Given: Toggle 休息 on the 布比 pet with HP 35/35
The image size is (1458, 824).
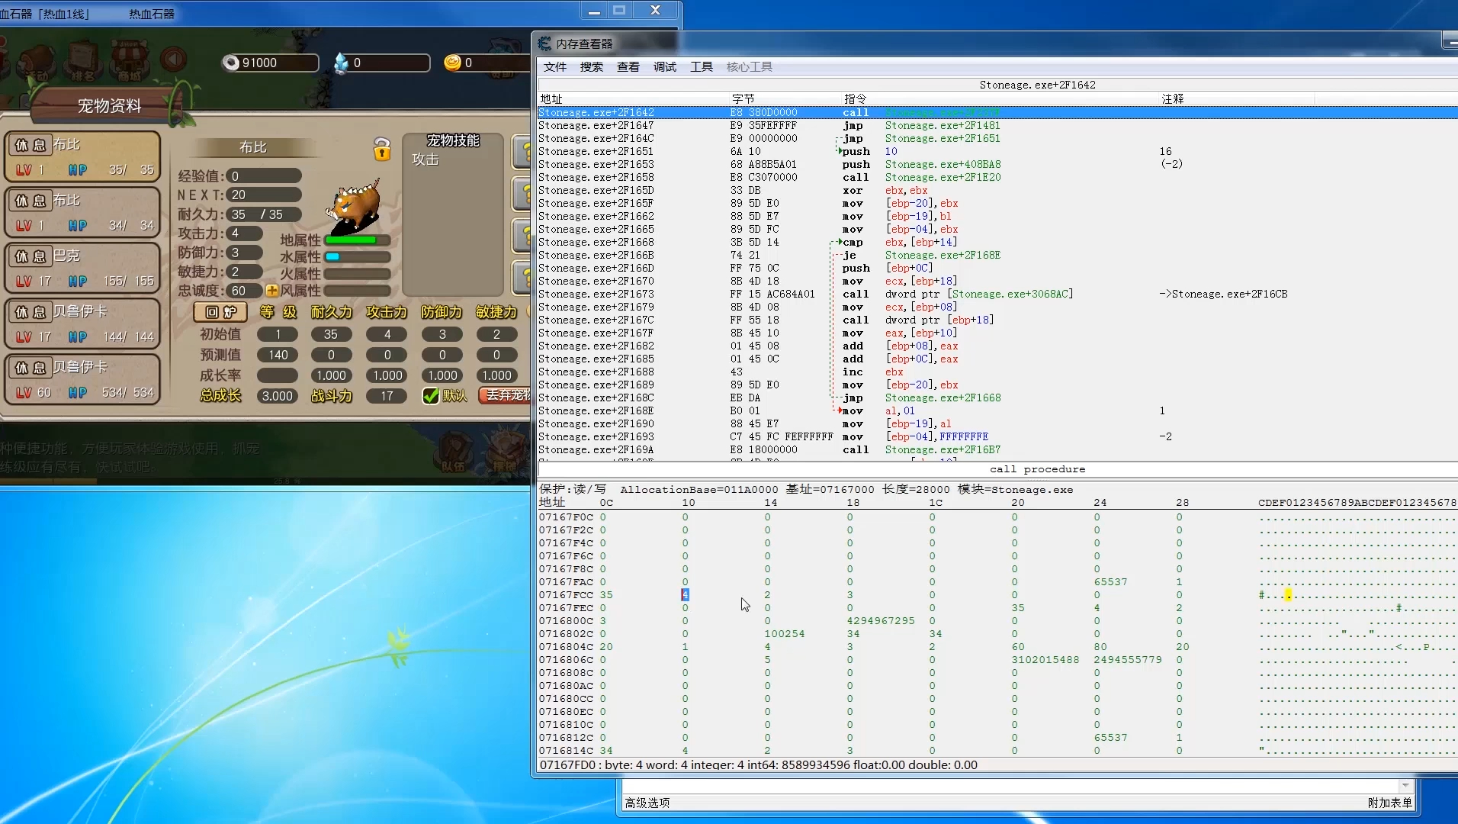Looking at the screenshot, I should coord(31,145).
